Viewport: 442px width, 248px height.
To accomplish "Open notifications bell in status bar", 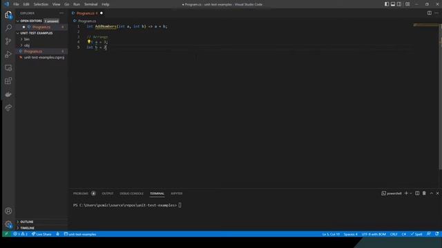I will point(436,234).
